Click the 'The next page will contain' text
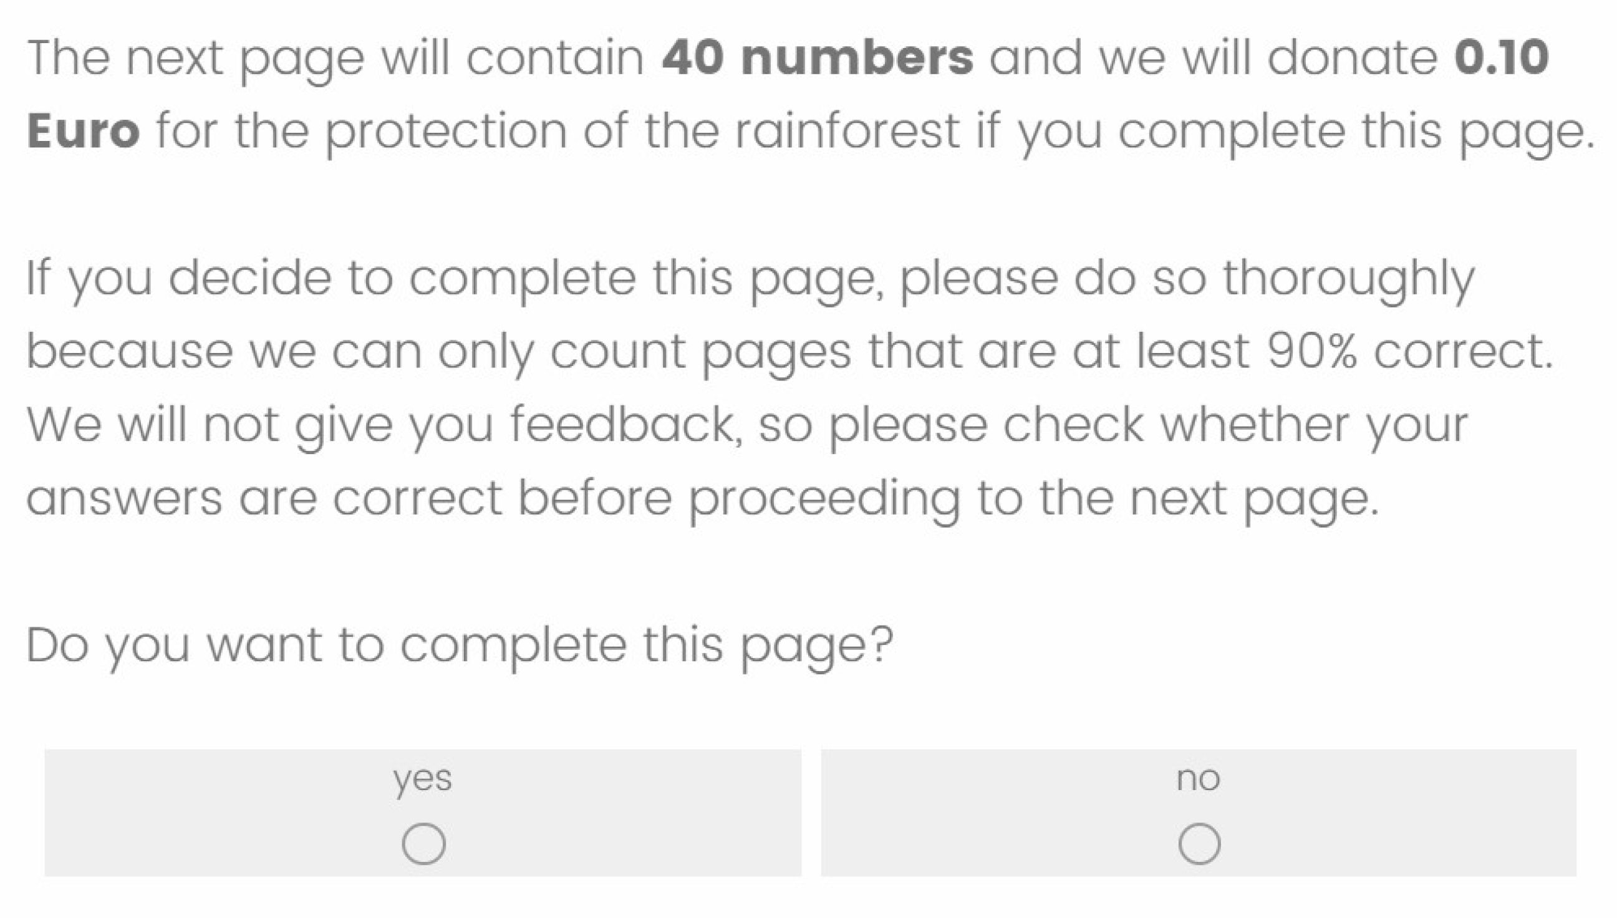Viewport: 1617px width, 918px height. [335, 58]
